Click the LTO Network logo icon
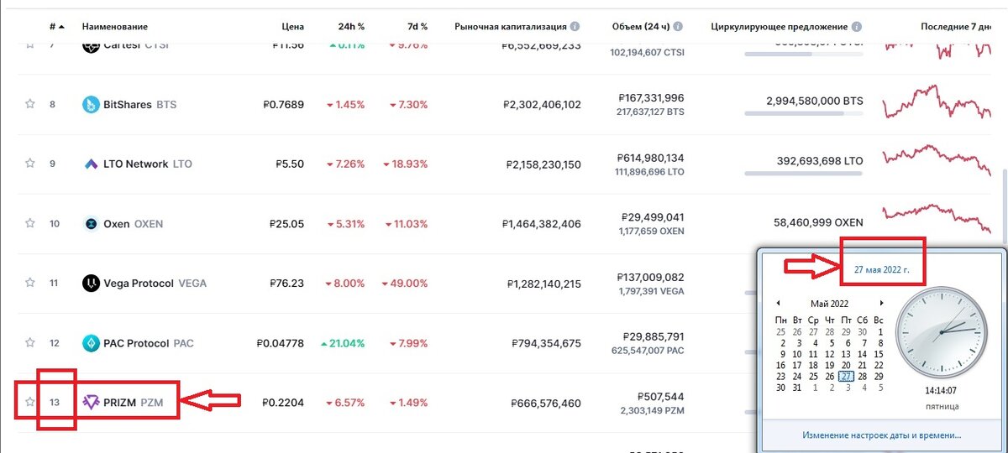 pyautogui.click(x=91, y=164)
